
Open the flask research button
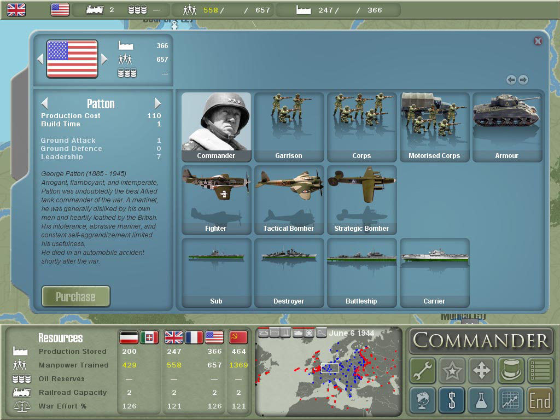481,400
